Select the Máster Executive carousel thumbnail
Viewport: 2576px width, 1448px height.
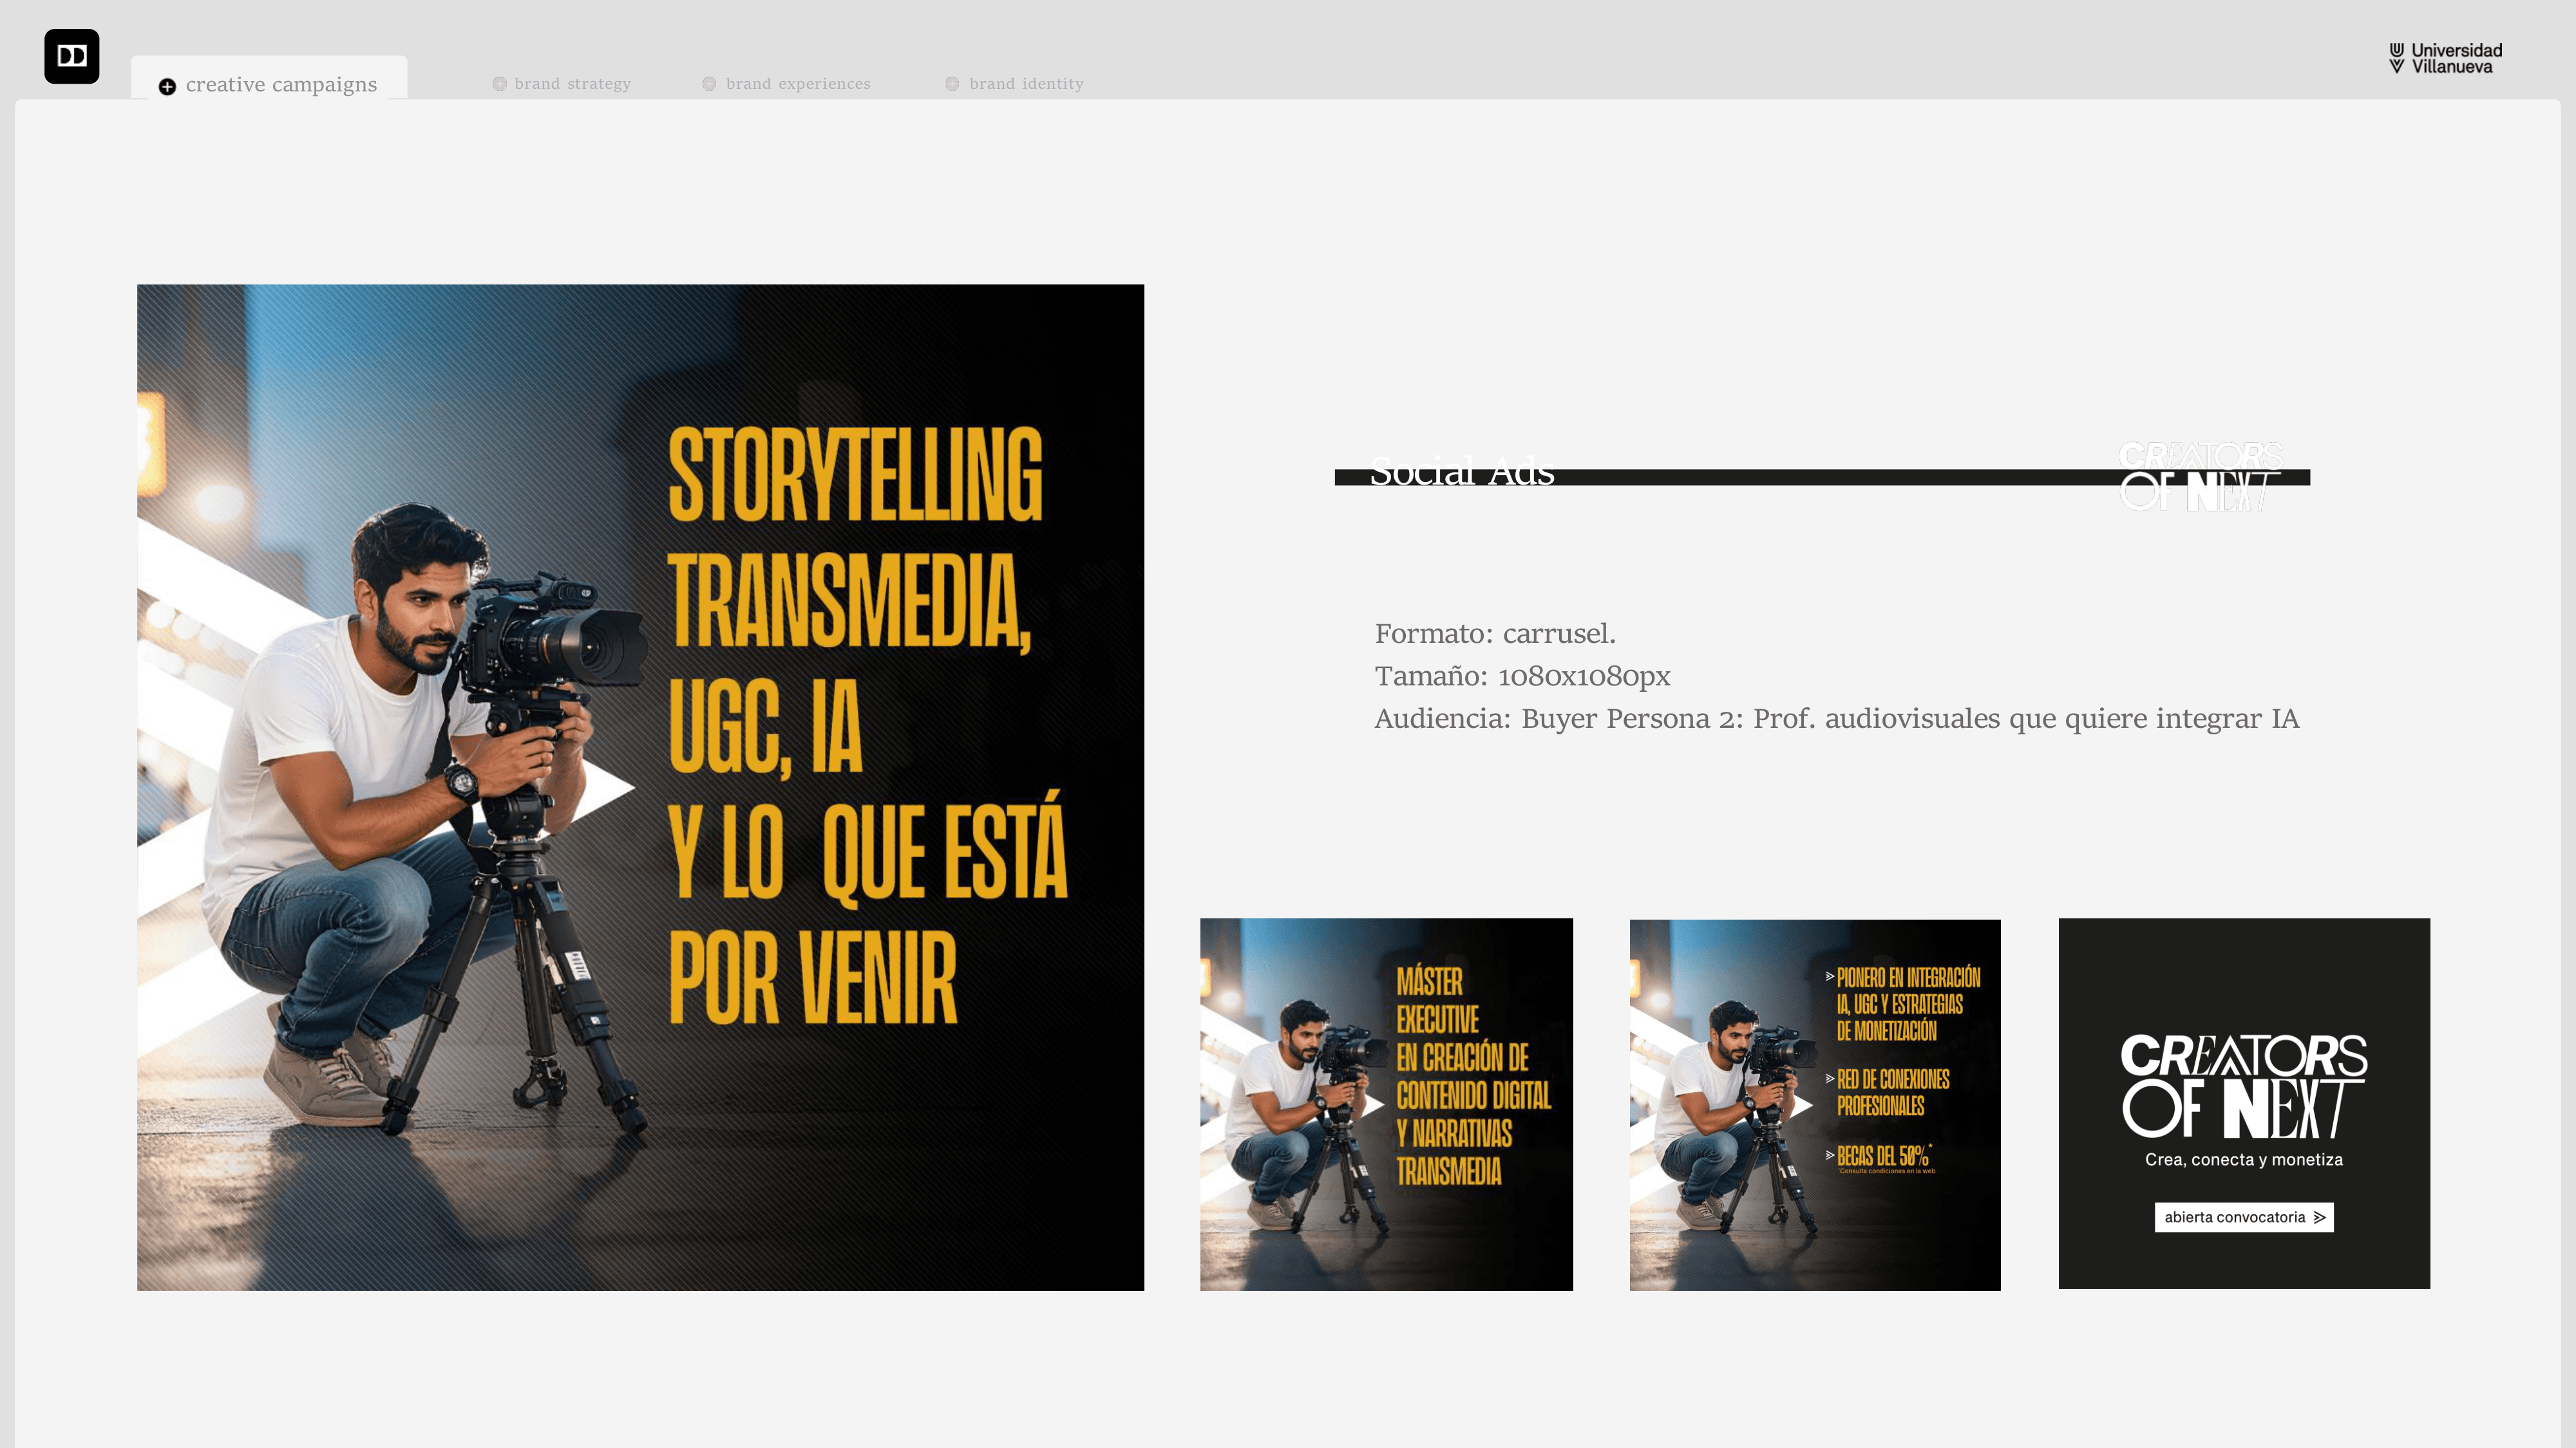[1386, 1103]
